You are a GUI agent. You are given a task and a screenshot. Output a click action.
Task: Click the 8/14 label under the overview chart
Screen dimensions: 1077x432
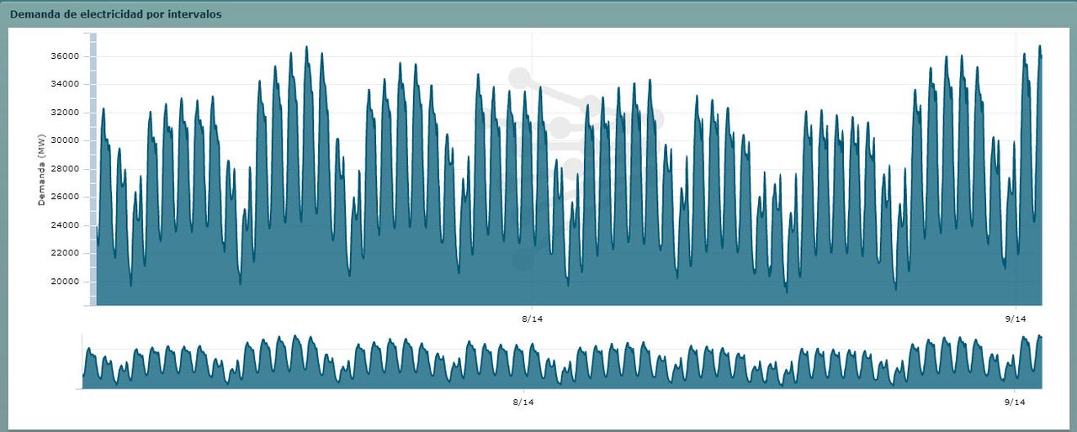point(523,403)
